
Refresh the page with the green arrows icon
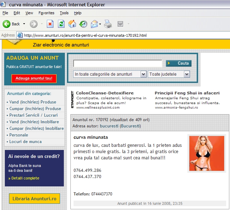coord(61,24)
